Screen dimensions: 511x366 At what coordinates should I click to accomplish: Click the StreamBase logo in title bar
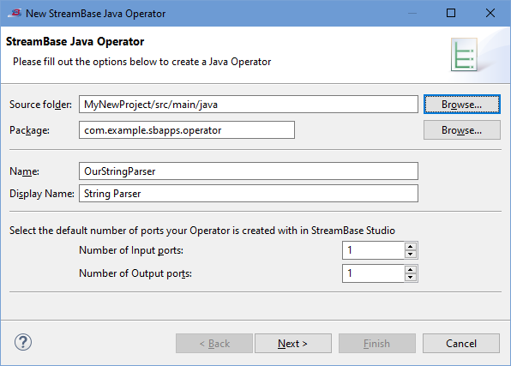15,13
